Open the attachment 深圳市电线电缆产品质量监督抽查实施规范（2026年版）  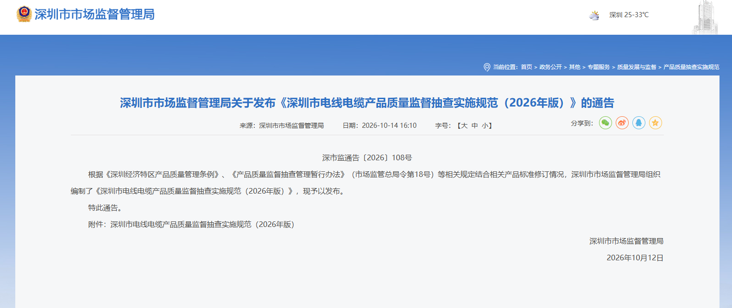click(202, 225)
